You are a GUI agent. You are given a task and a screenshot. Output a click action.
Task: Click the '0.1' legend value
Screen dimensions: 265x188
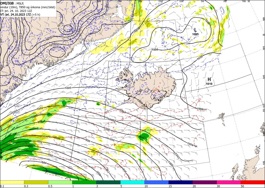pyautogui.click(x=2, y=186)
